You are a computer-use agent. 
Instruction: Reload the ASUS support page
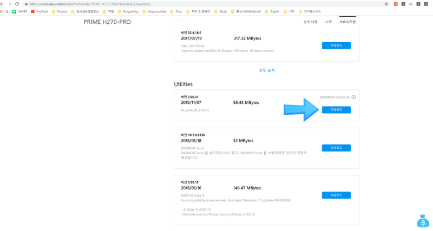pyautogui.click(x=17, y=4)
